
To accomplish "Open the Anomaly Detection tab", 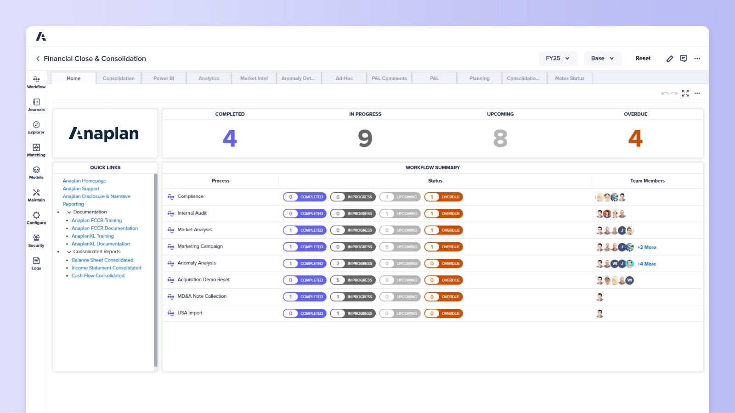I will 298,78.
